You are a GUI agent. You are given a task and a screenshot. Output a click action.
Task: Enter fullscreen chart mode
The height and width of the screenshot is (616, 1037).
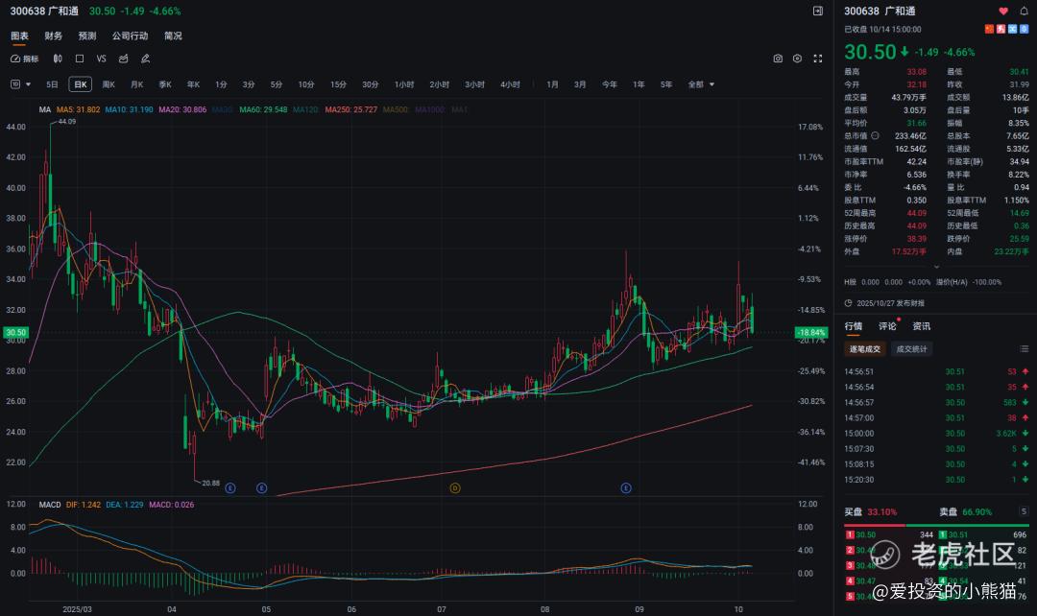click(x=818, y=59)
